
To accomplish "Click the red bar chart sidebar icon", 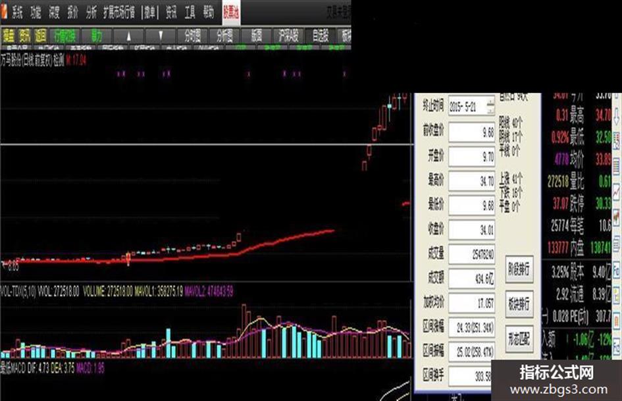I will point(617,217).
